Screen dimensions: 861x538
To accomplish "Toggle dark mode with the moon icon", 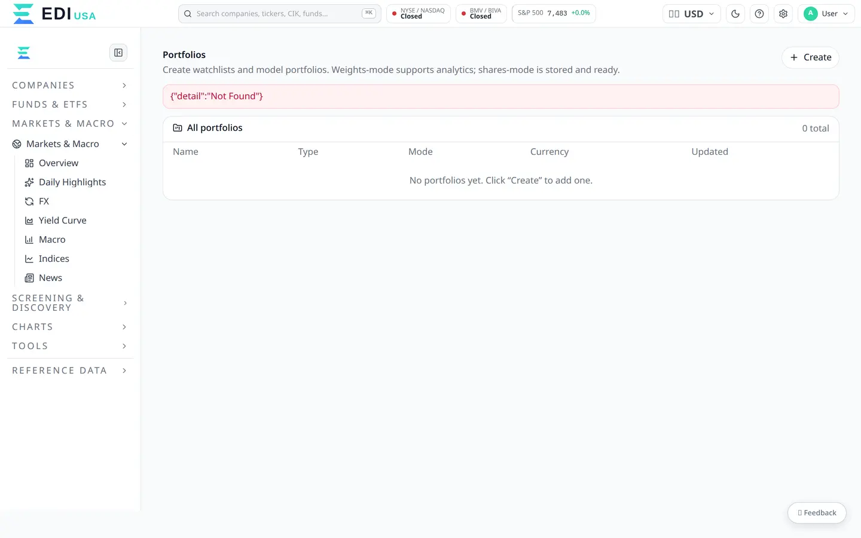I will (x=735, y=14).
